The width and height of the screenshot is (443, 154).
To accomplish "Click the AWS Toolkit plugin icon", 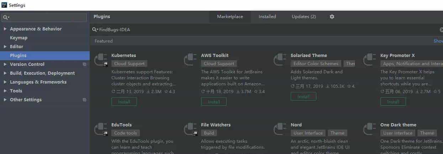I will click(190, 60).
